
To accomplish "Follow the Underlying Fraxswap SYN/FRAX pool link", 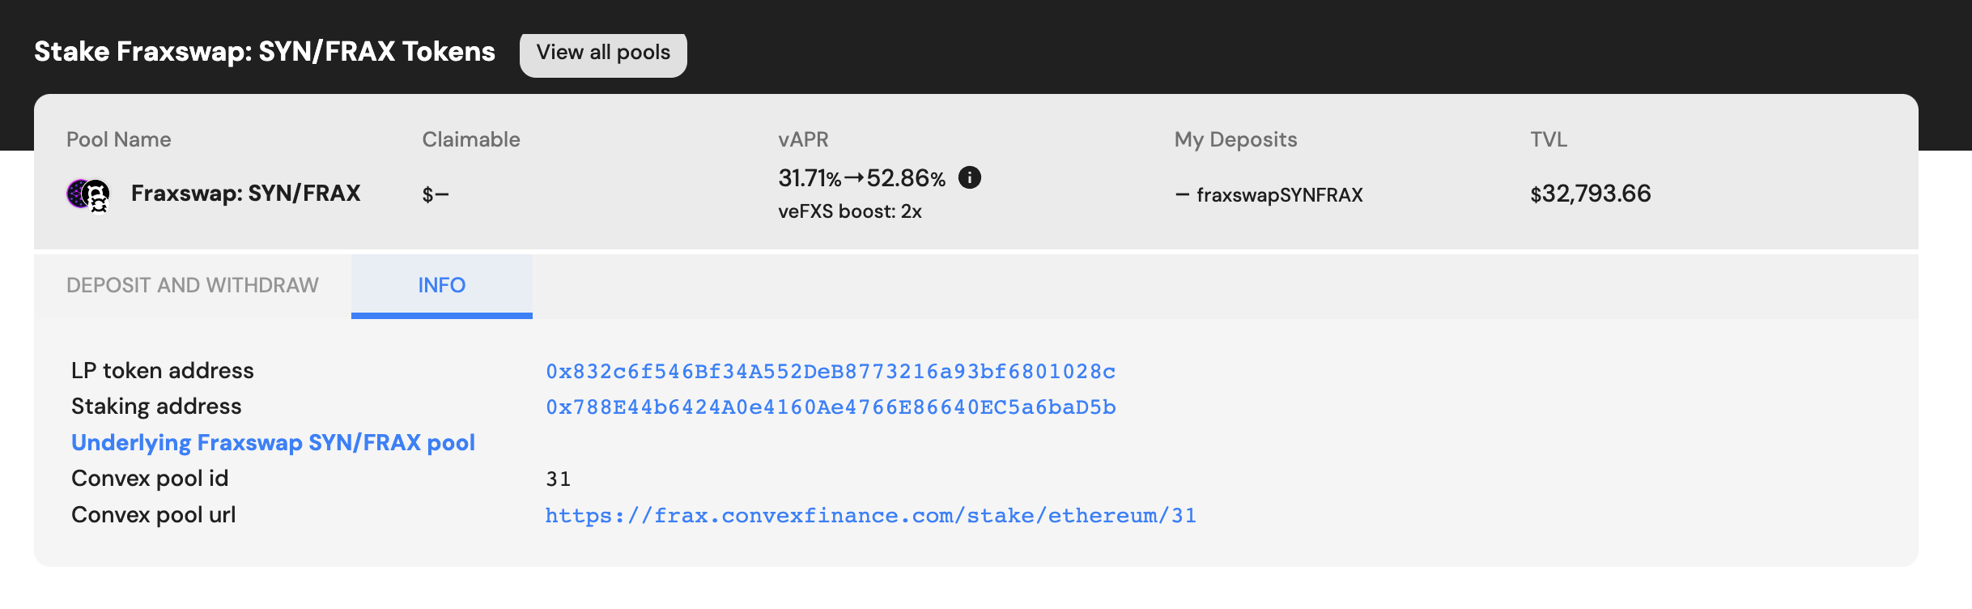I will pyautogui.click(x=273, y=443).
